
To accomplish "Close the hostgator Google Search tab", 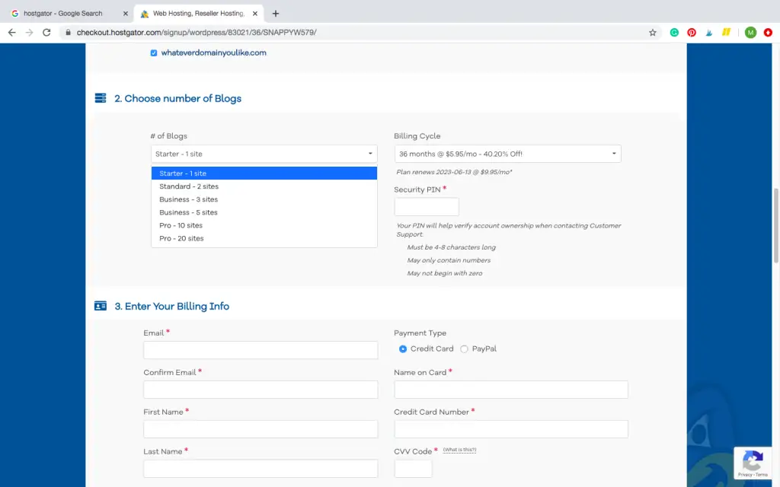I will 126,14.
